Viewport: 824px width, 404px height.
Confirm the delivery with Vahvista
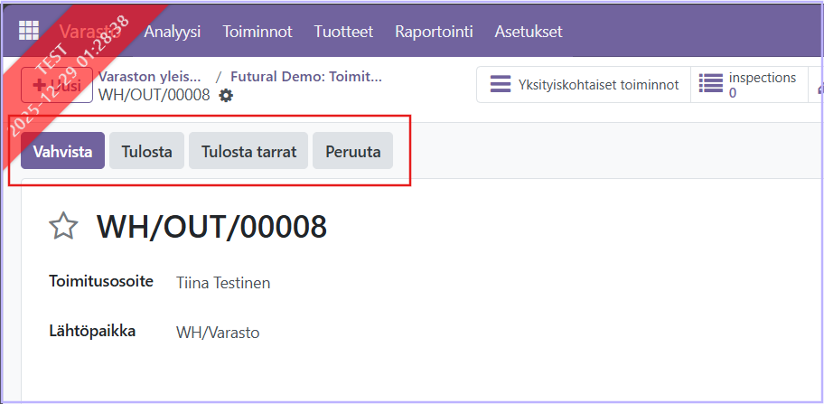point(63,152)
